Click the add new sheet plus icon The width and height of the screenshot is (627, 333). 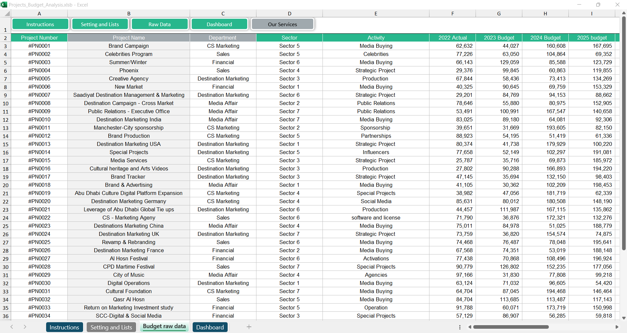[x=249, y=327]
